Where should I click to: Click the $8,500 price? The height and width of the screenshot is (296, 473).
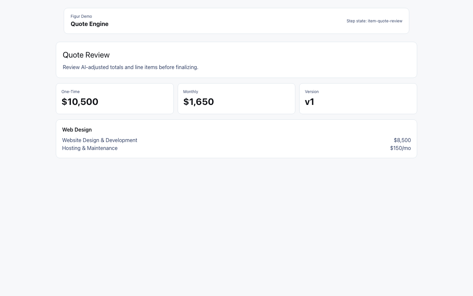(x=402, y=140)
